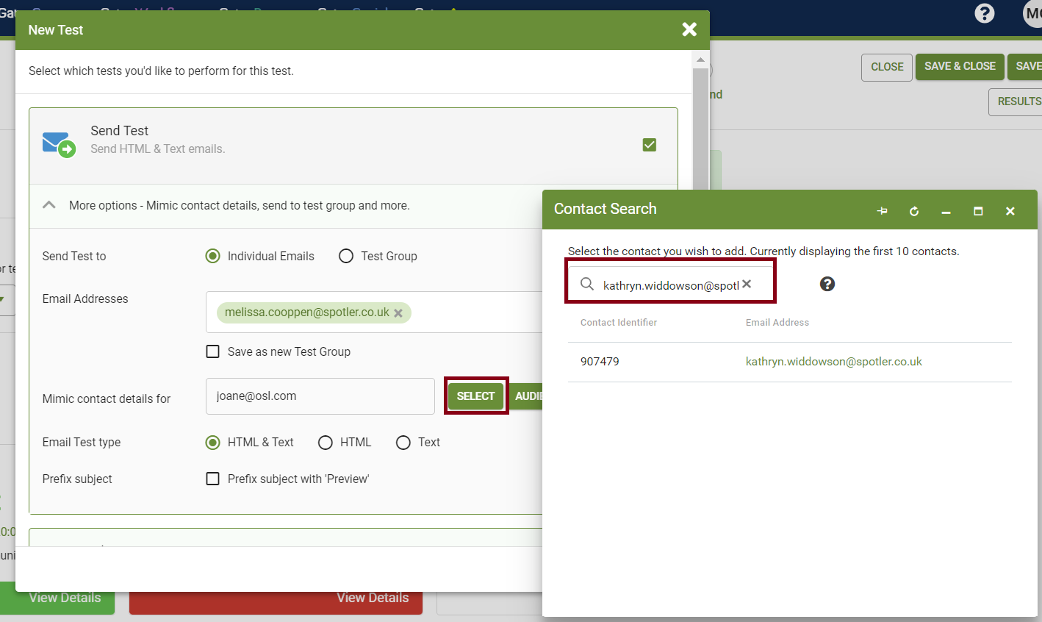Screen dimensions: 1042x622
Task: Collapse the More options section
Action: coord(49,205)
